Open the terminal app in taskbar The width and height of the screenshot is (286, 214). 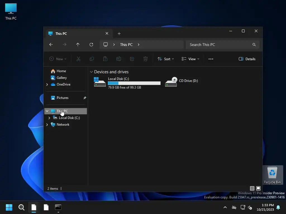click(x=58, y=207)
